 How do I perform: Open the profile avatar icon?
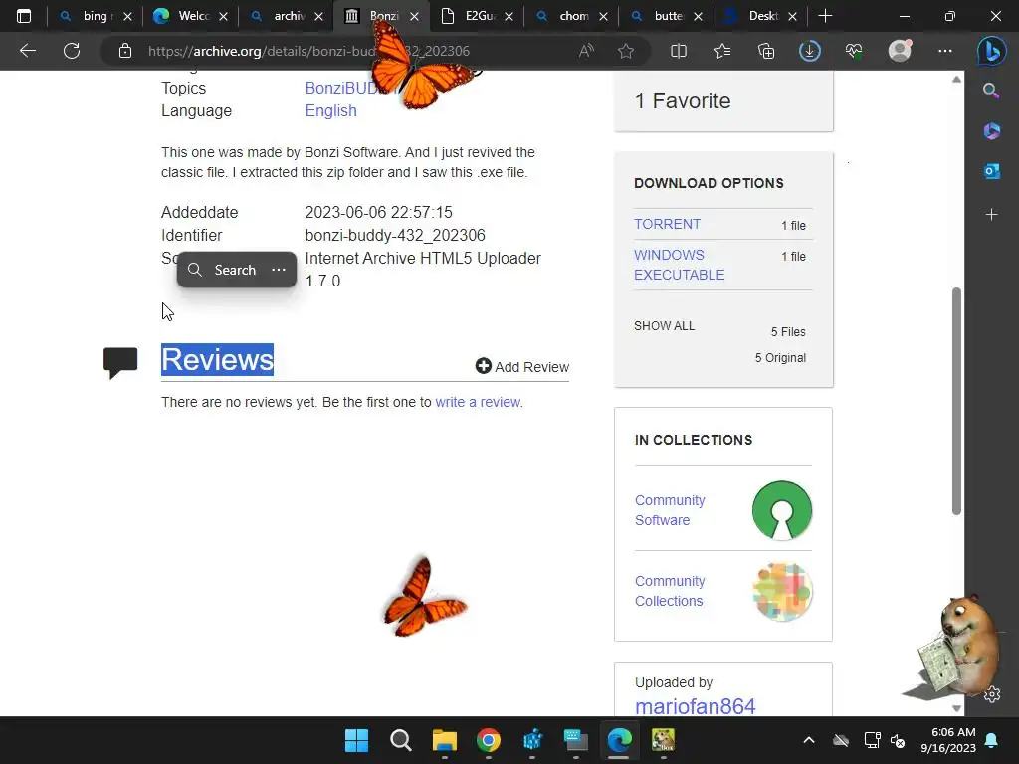point(900,51)
